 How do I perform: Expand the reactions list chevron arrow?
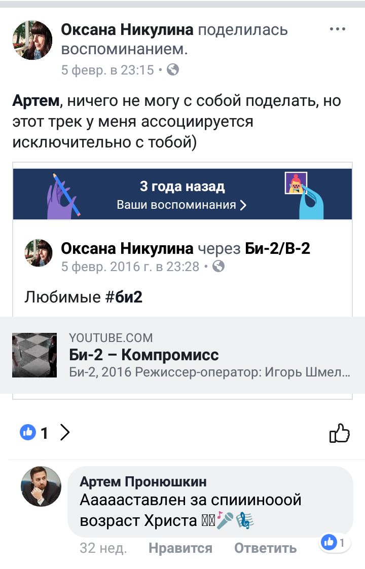point(65,432)
